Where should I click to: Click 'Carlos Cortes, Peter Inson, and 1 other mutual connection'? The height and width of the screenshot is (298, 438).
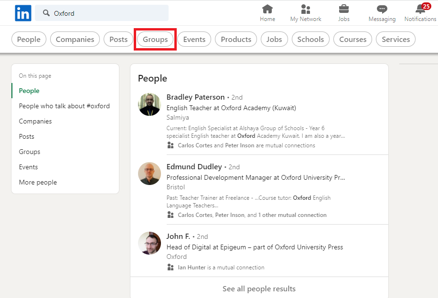coord(252,215)
